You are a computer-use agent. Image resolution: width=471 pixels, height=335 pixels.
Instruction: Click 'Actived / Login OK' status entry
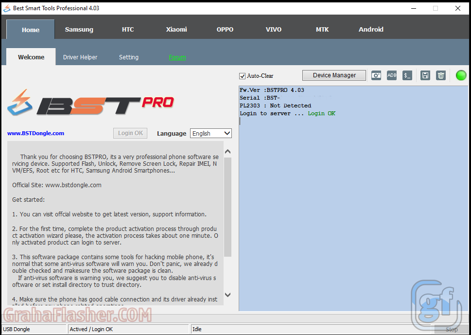coord(128,329)
